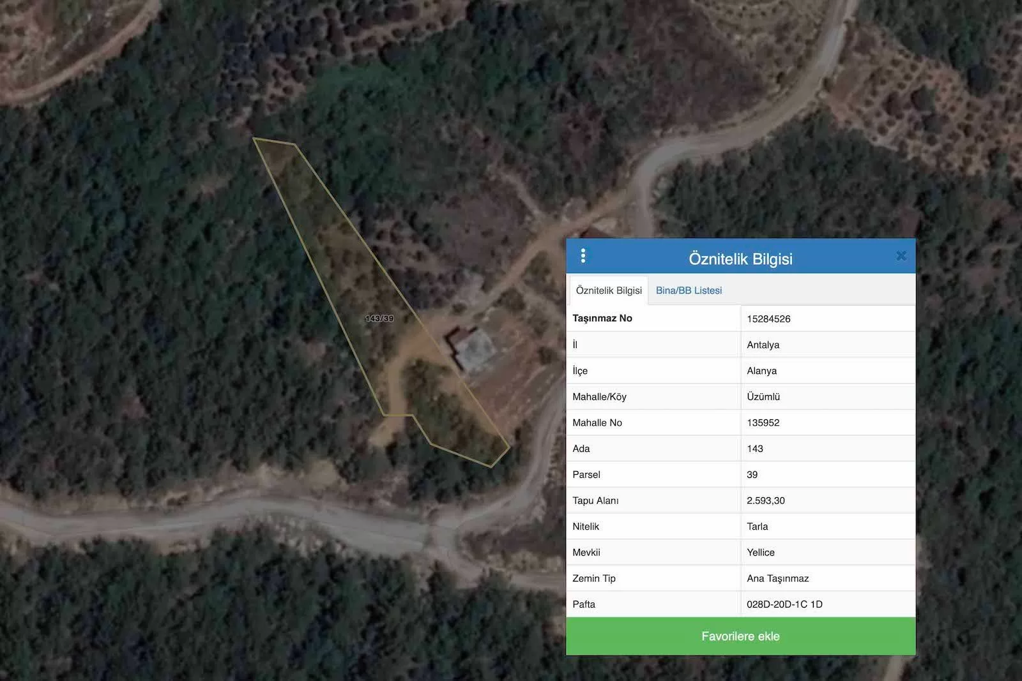Switch to the Bina/BB Listesi tab
Viewport: 1022px width, 681px height.
coord(689,290)
